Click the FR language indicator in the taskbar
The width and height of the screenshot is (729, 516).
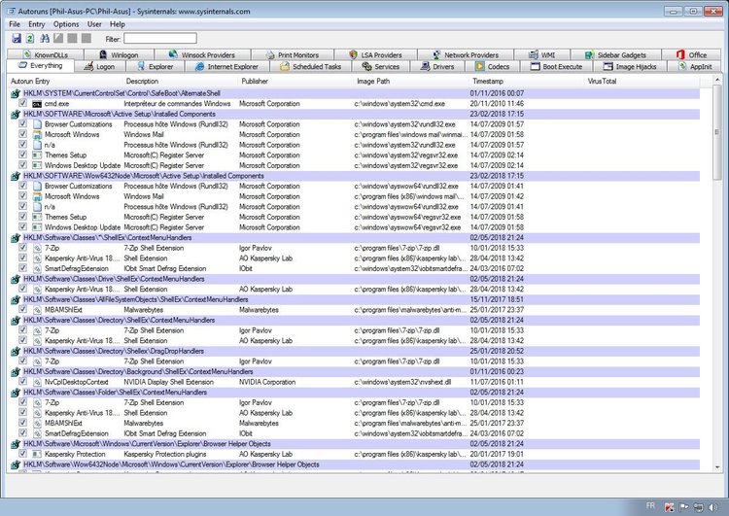coord(650,506)
